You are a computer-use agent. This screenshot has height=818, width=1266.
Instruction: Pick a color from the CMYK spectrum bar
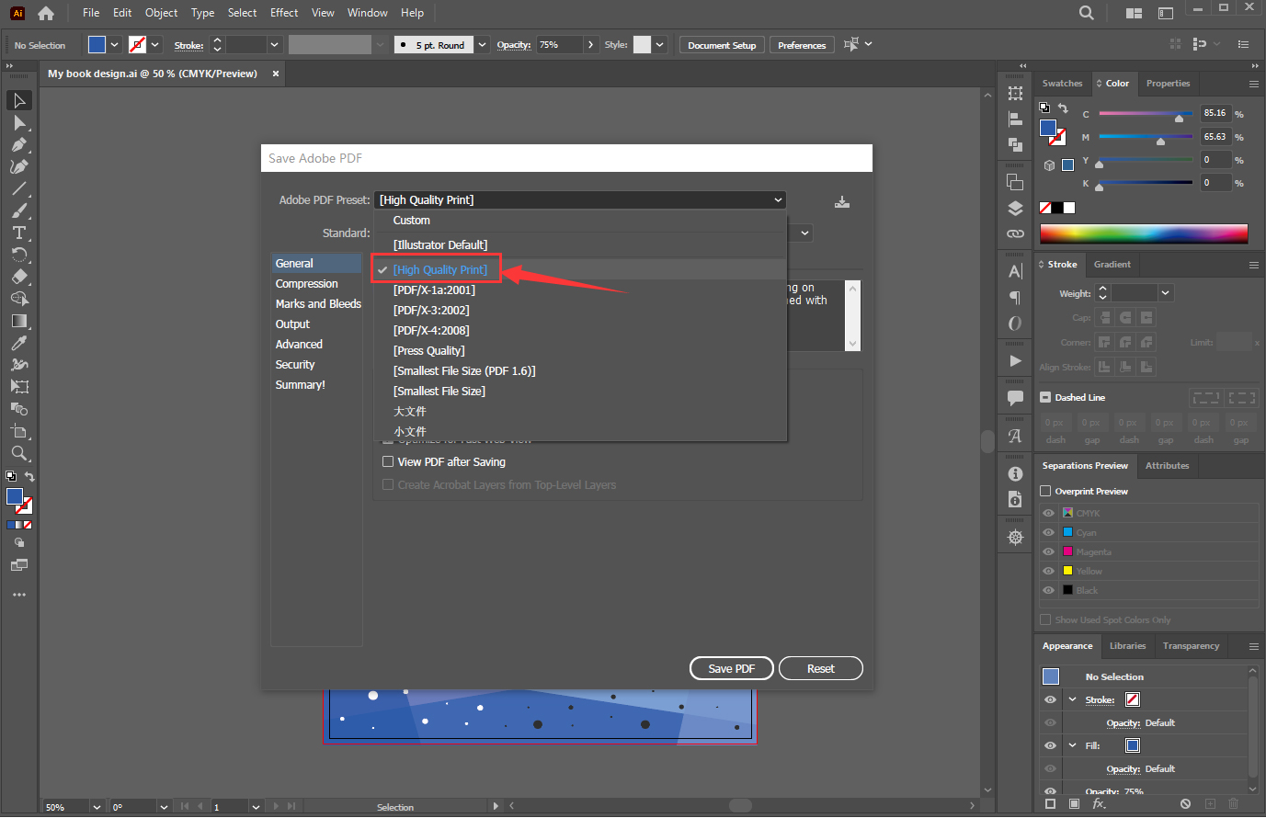click(x=1144, y=233)
